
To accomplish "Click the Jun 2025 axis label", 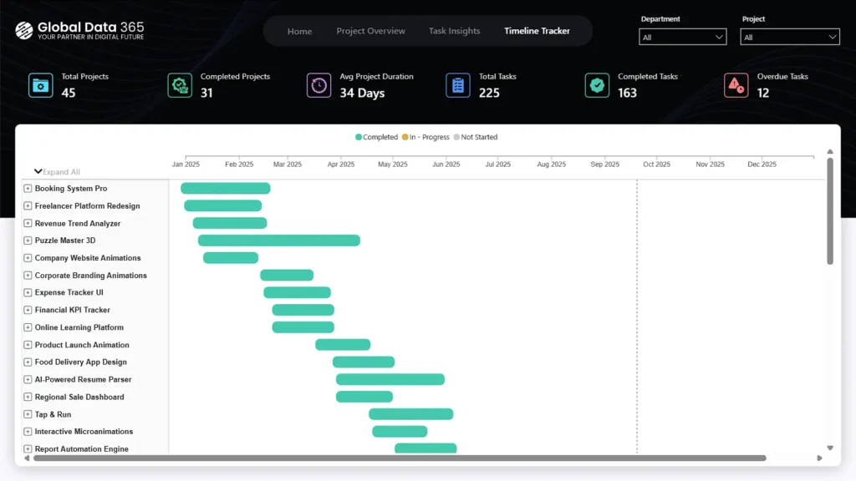I will (446, 165).
